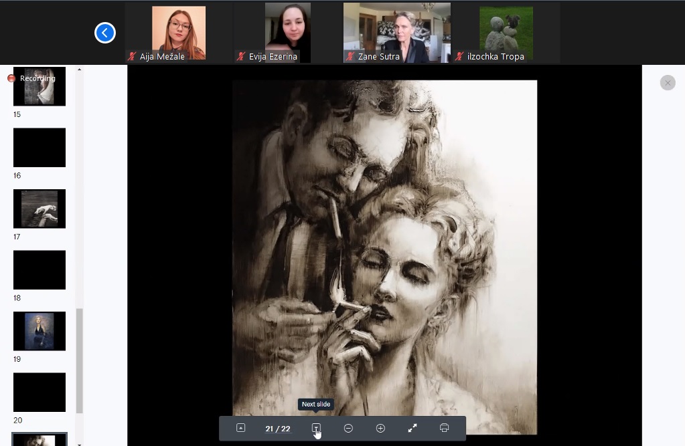Zoom out with the minus icon
685x446 pixels.
point(348,428)
